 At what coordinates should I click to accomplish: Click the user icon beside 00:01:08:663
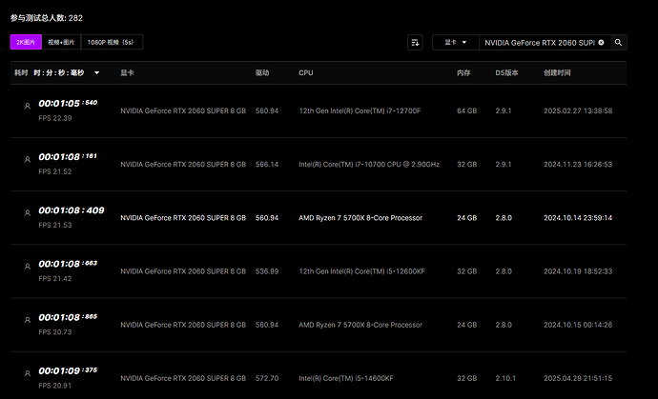click(28, 266)
